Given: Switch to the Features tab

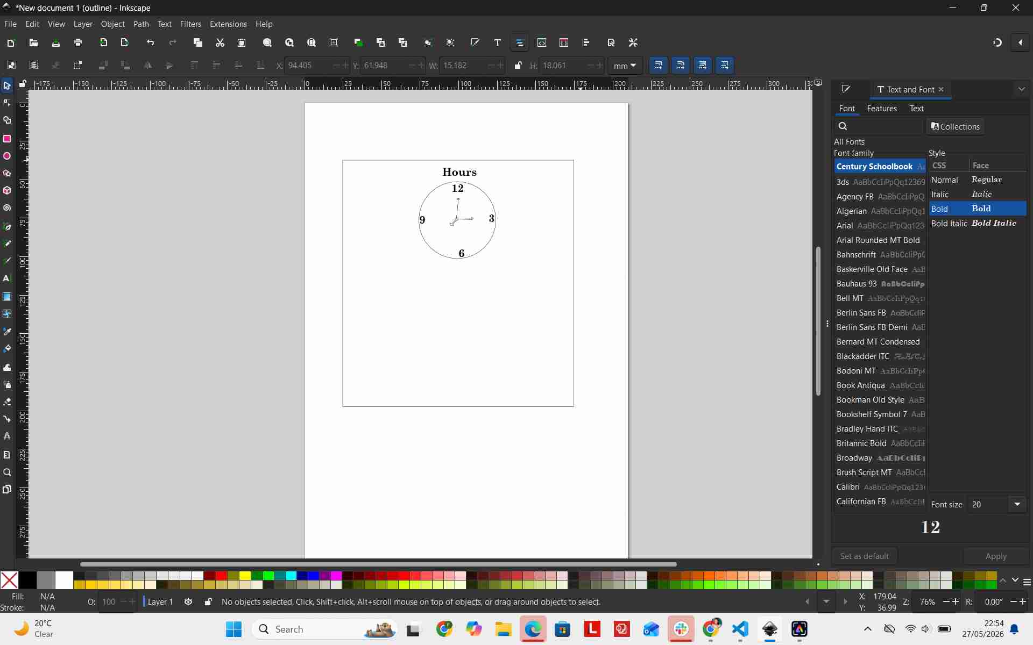Looking at the screenshot, I should pos(882,109).
